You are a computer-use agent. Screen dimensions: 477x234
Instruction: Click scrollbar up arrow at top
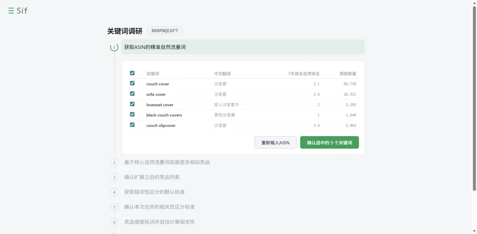coord(474,3)
